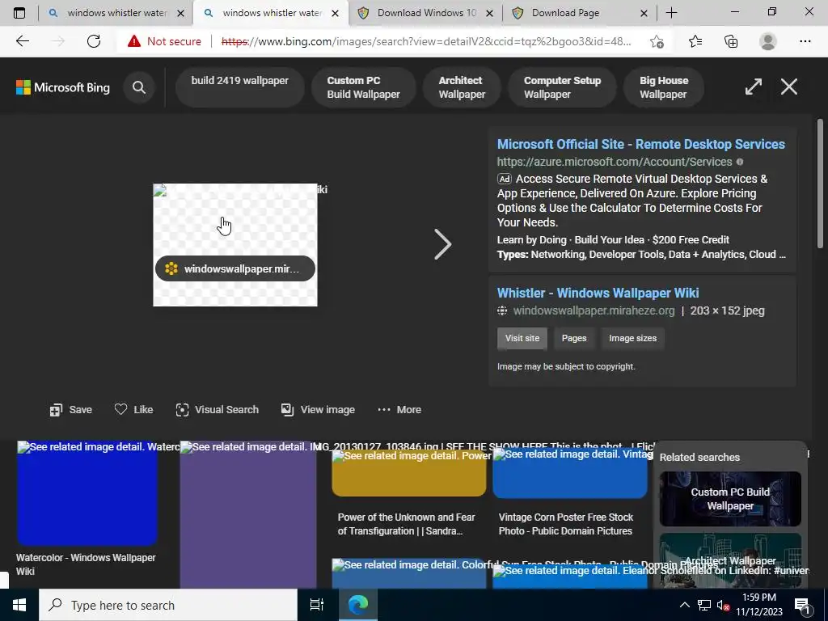The height and width of the screenshot is (621, 828).
Task: Open the network tray icon
Action: [x=704, y=605]
